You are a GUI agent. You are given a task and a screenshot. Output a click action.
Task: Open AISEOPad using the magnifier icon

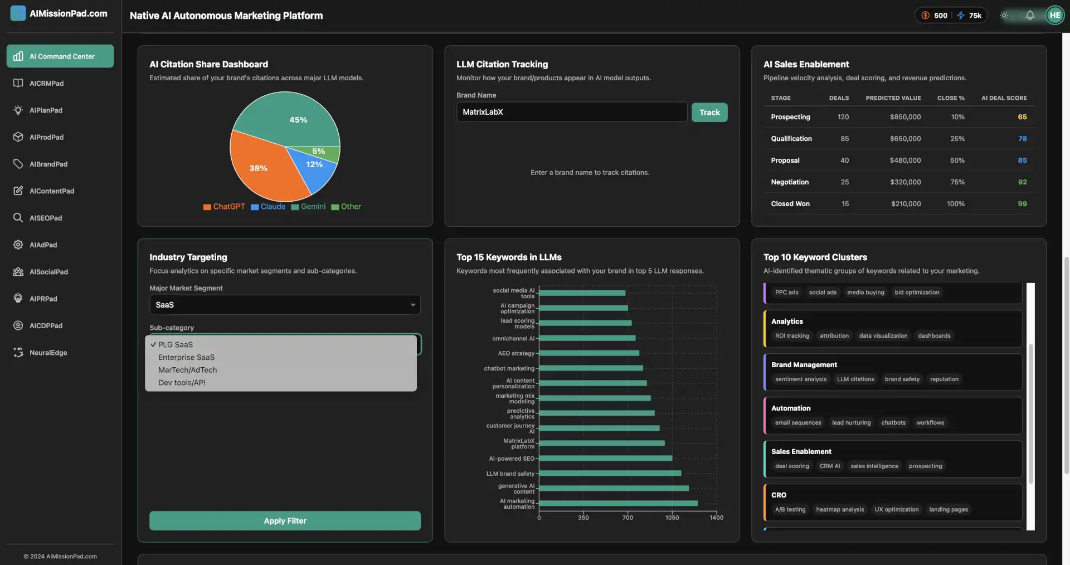(18, 218)
